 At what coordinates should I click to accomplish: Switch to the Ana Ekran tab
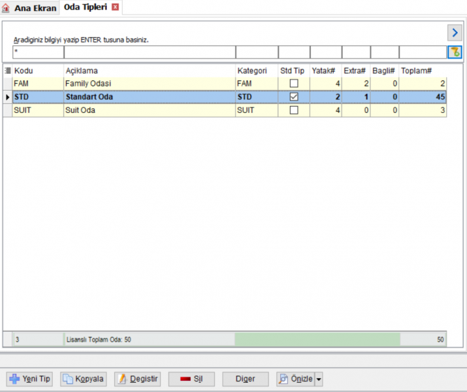tap(31, 8)
